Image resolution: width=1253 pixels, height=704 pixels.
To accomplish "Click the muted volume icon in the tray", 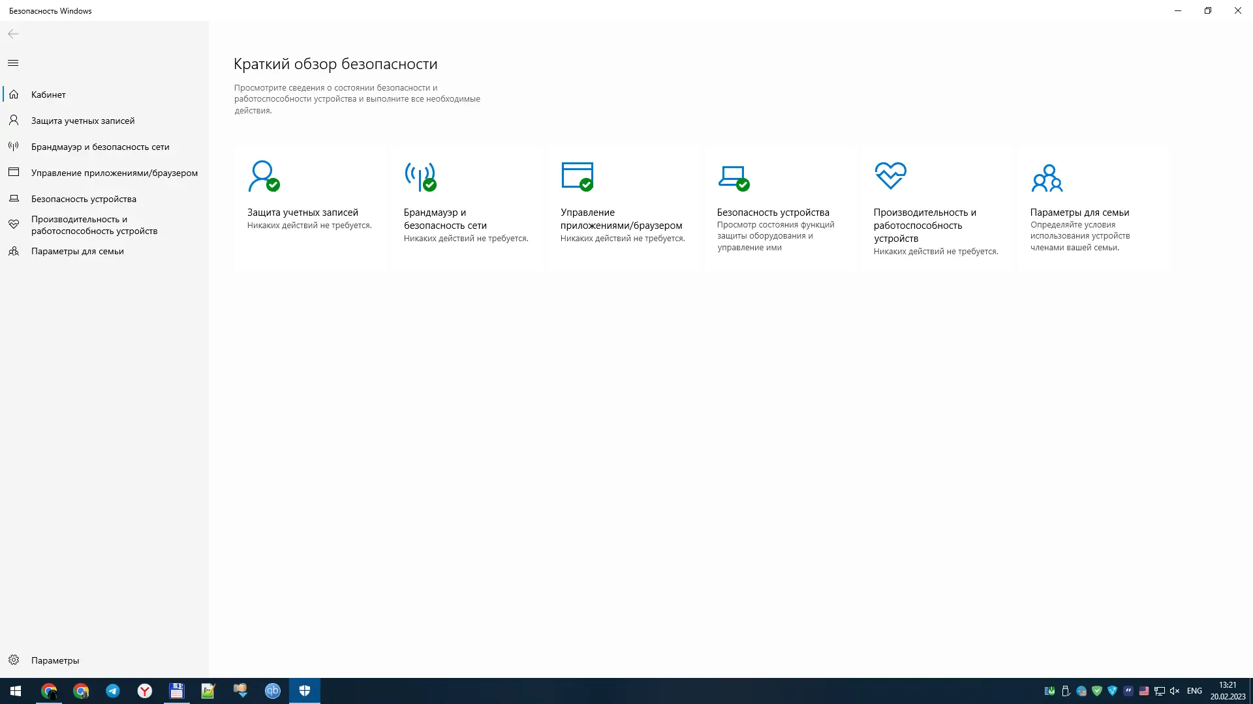I will [x=1175, y=691].
